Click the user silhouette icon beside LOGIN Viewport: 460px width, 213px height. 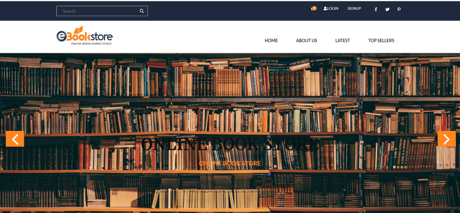click(325, 9)
